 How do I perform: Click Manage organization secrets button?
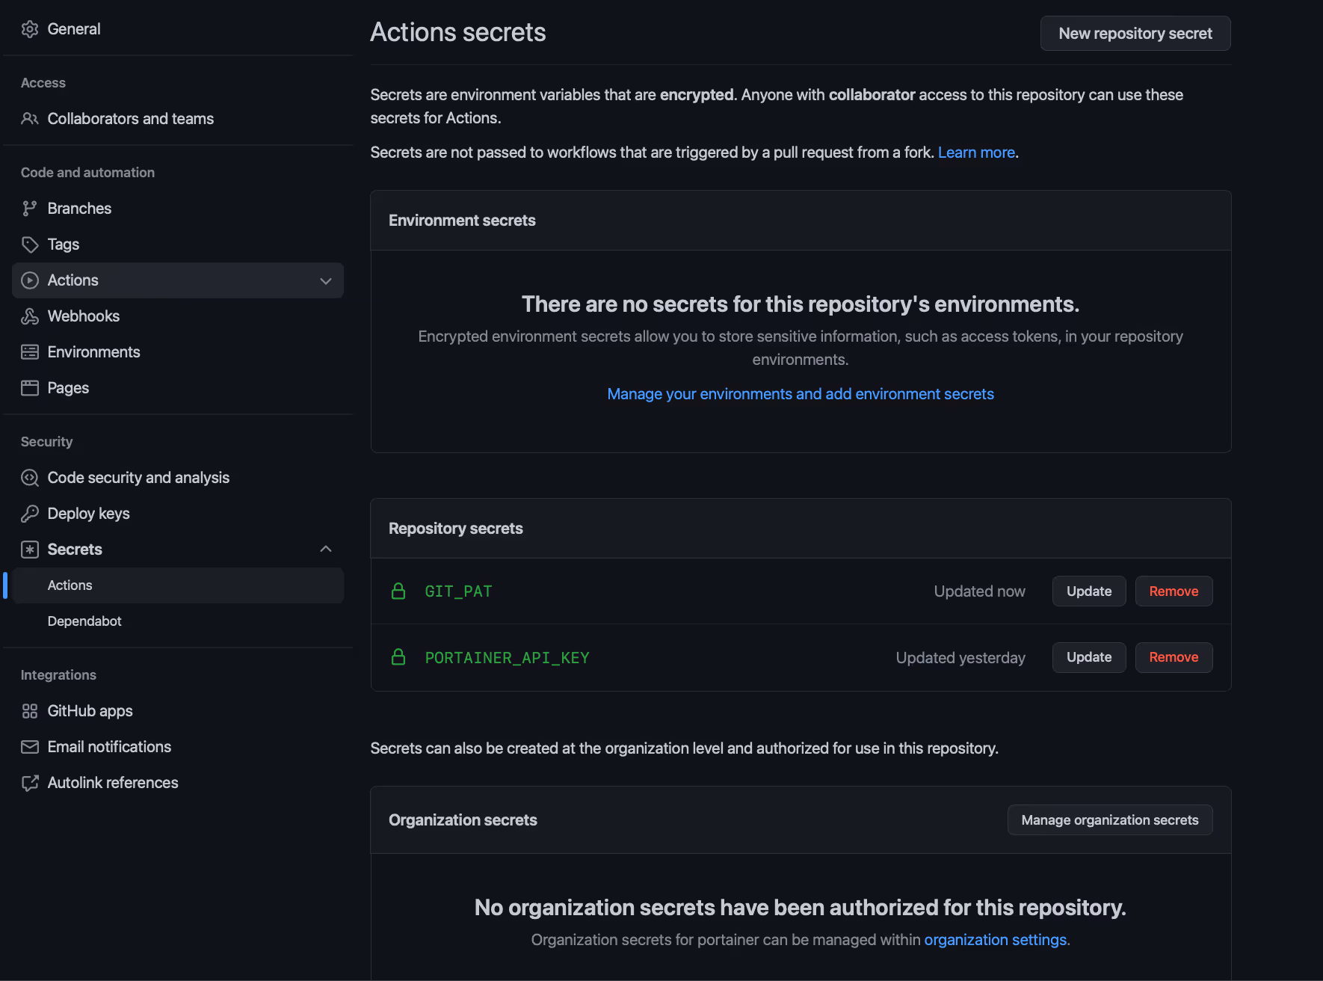click(1110, 820)
